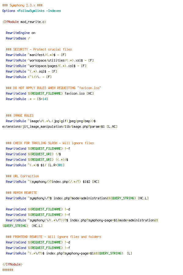Click the closing </IfModule> tag
183x275 pixels.
(x=13, y=264)
